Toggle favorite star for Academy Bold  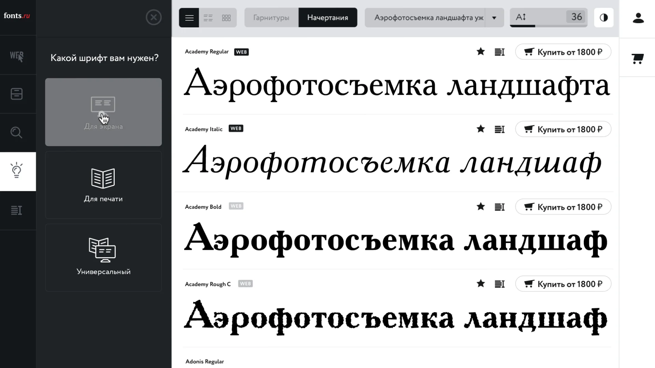480,207
